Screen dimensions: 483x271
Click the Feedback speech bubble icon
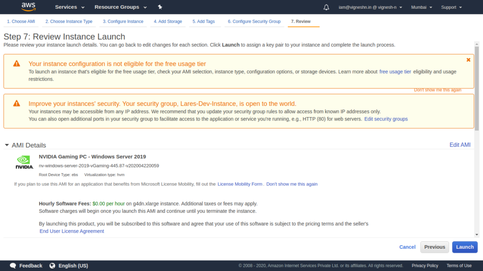pos(13,265)
